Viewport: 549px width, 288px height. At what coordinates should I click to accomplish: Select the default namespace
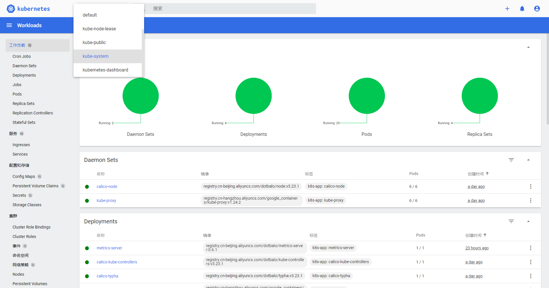(108, 15)
